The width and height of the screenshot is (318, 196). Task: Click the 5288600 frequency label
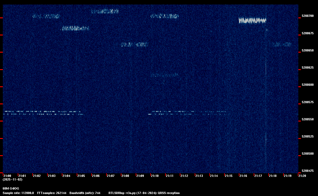(x=308, y=85)
